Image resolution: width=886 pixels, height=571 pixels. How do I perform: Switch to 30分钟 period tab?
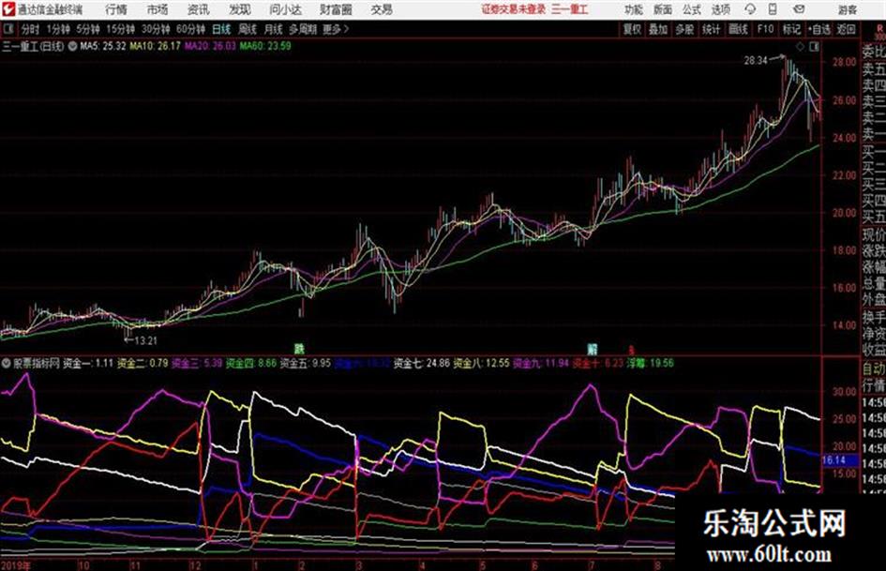[x=156, y=29]
